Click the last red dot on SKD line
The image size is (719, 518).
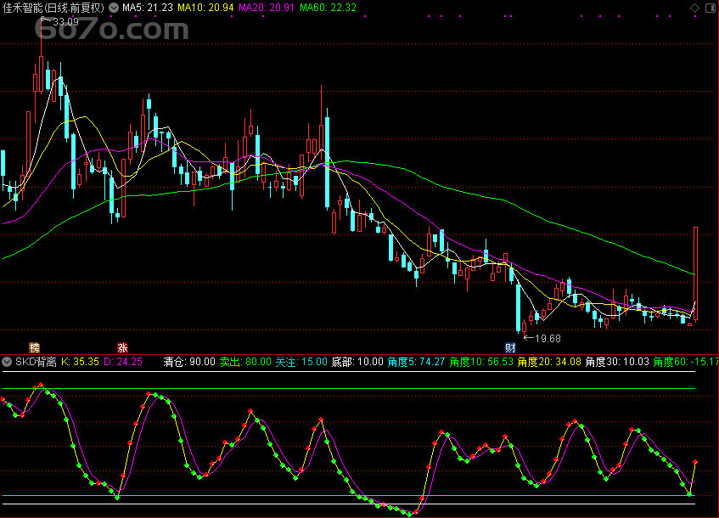(695, 462)
